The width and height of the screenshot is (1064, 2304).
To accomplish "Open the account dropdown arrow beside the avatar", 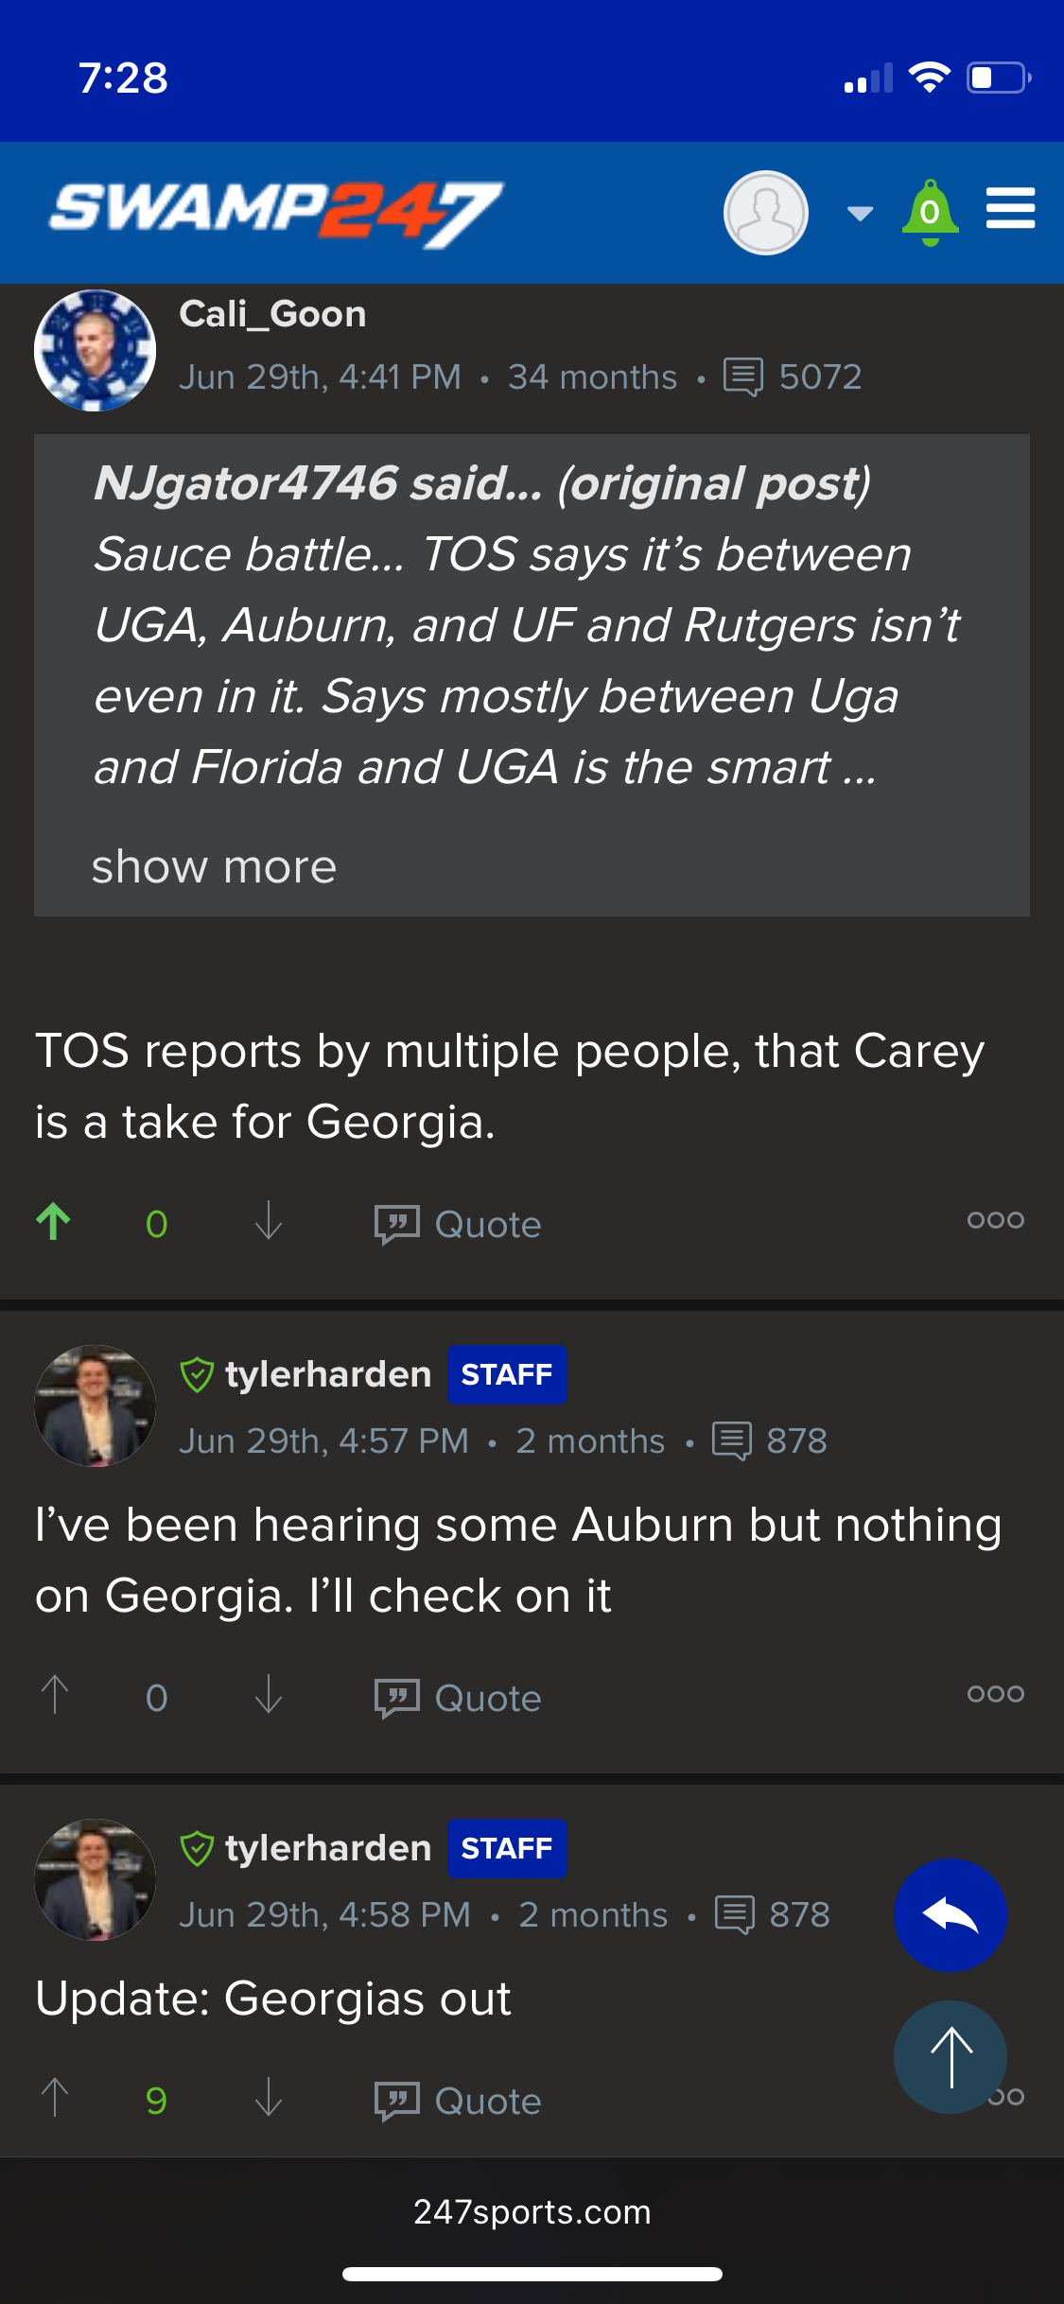I will [859, 214].
